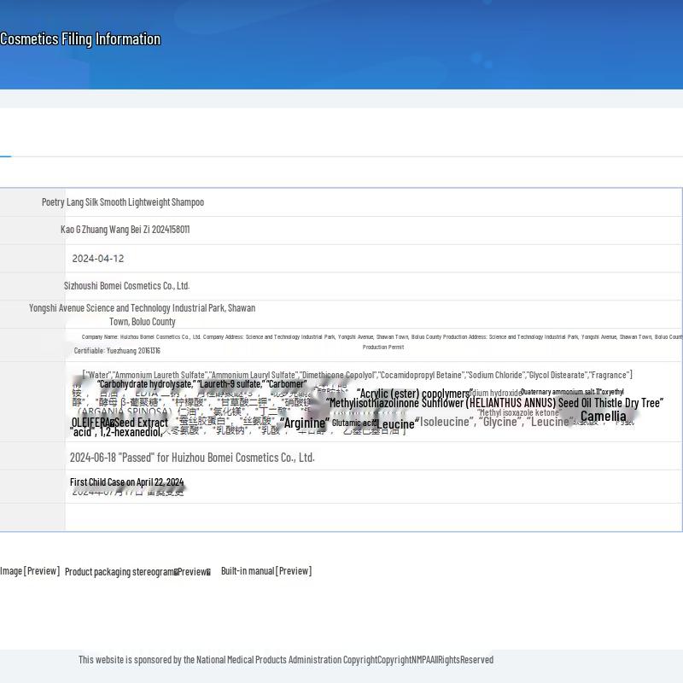683x683 pixels.
Task: Click the Certifiable: Yuezhuang 20161316 permit text
Action: (x=117, y=351)
